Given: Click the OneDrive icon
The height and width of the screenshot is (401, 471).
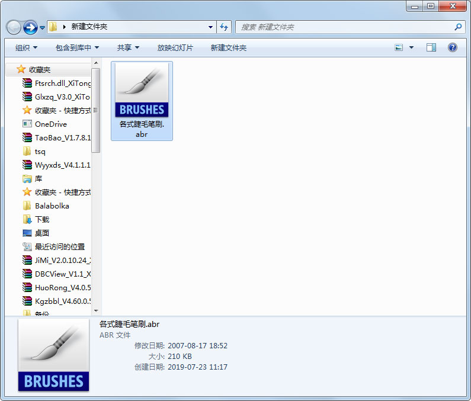Looking at the screenshot, I should coord(27,124).
